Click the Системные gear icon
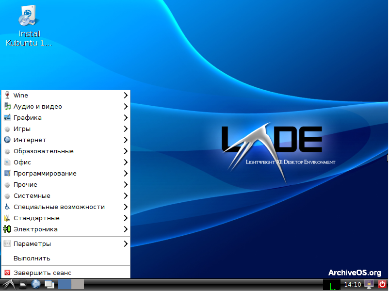Image resolution: width=389 pixels, height=291 pixels. 7,196
